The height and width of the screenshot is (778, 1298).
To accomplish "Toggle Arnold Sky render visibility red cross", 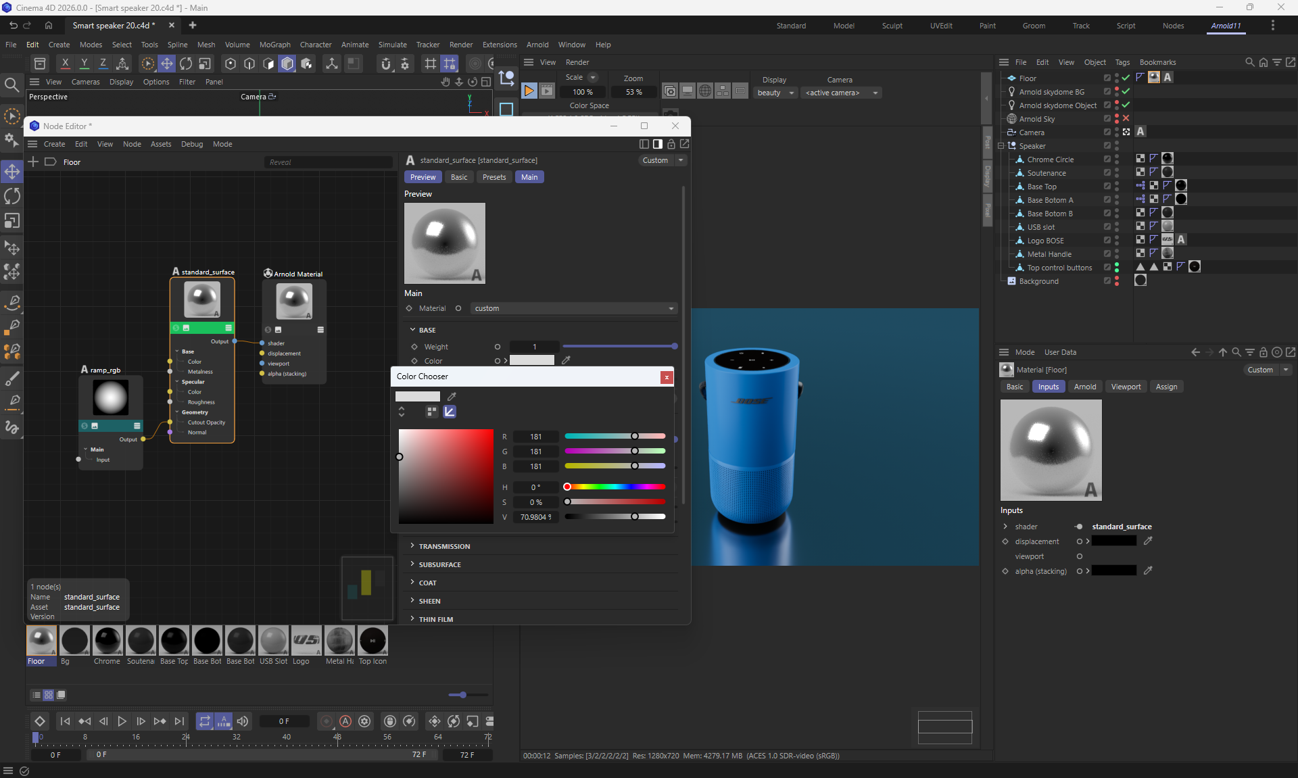I will [1126, 118].
